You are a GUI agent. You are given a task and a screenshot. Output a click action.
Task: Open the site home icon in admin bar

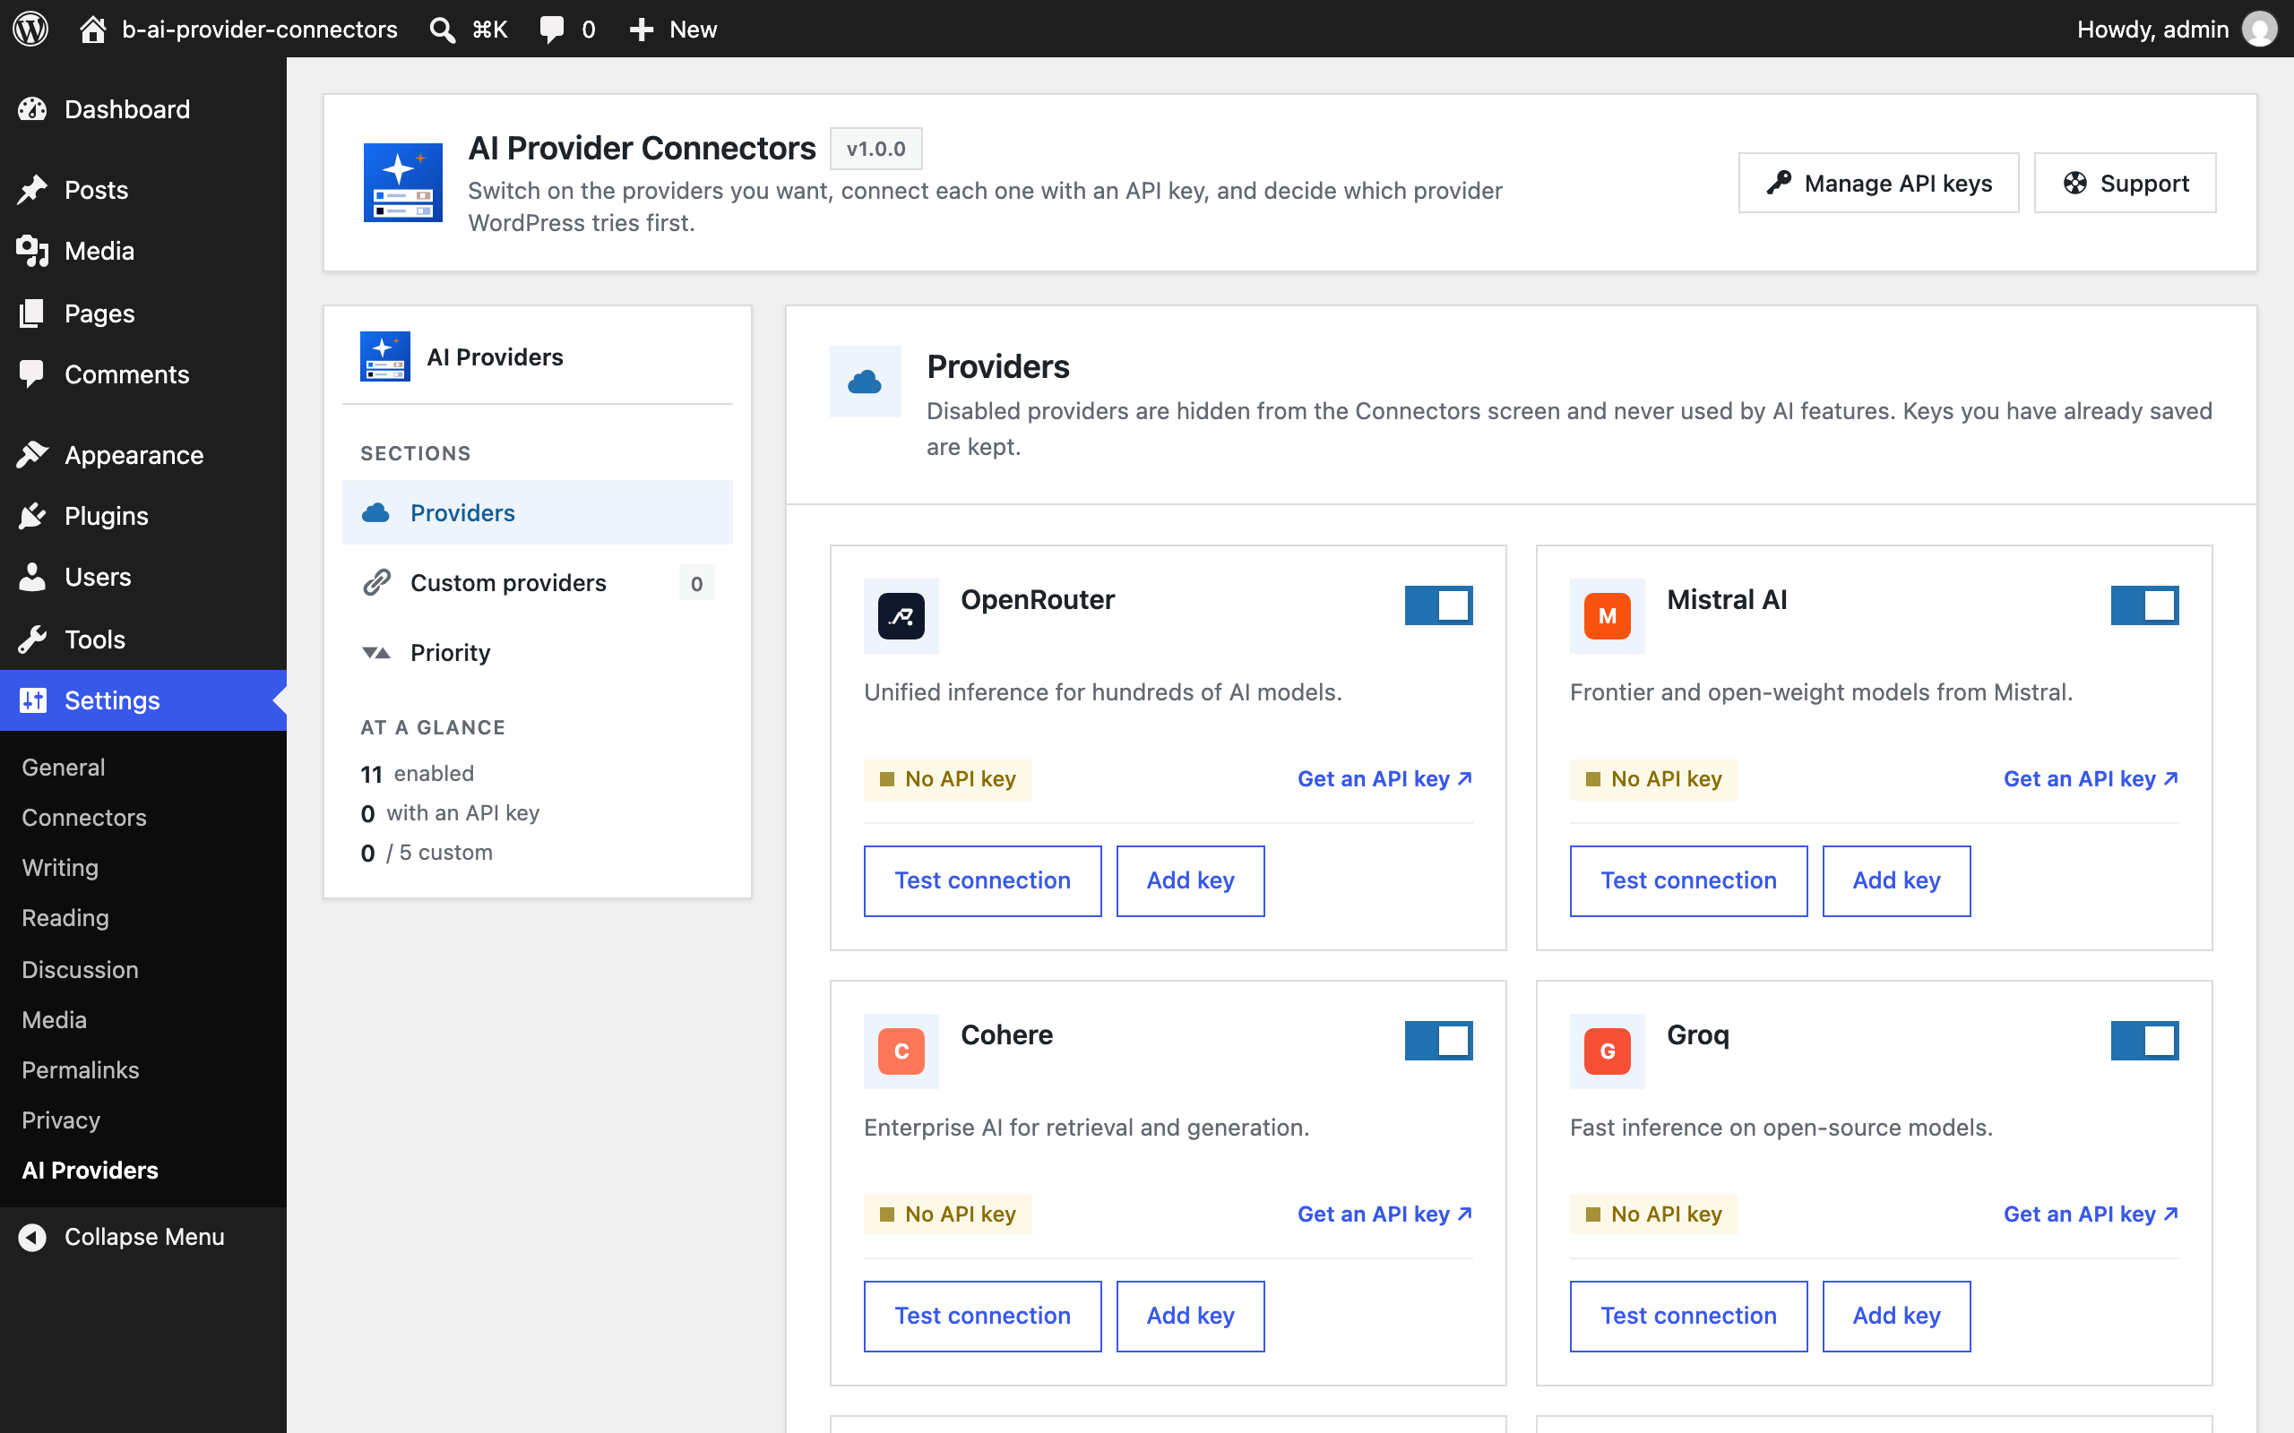tap(92, 29)
